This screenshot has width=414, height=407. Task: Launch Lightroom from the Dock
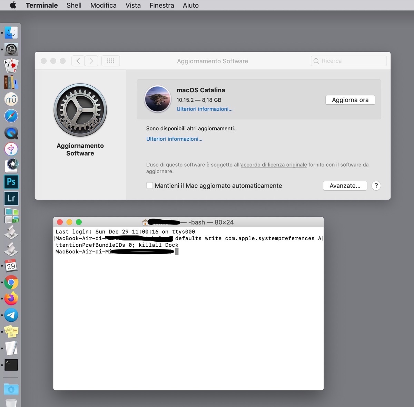11,198
